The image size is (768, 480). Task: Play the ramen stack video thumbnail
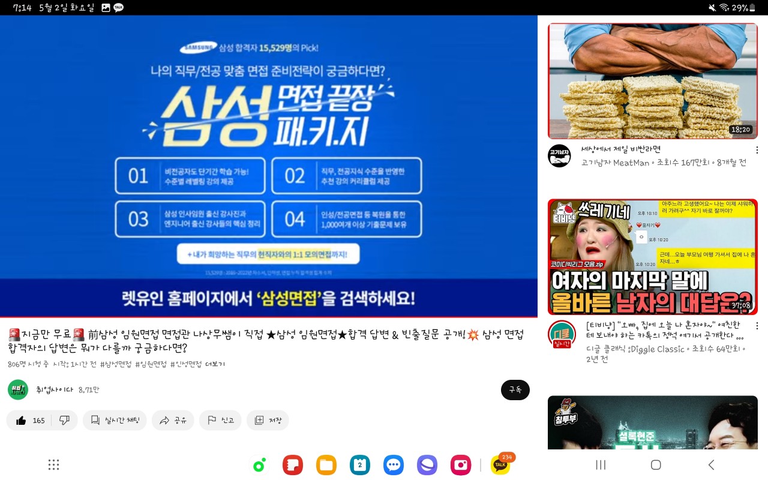[653, 81]
